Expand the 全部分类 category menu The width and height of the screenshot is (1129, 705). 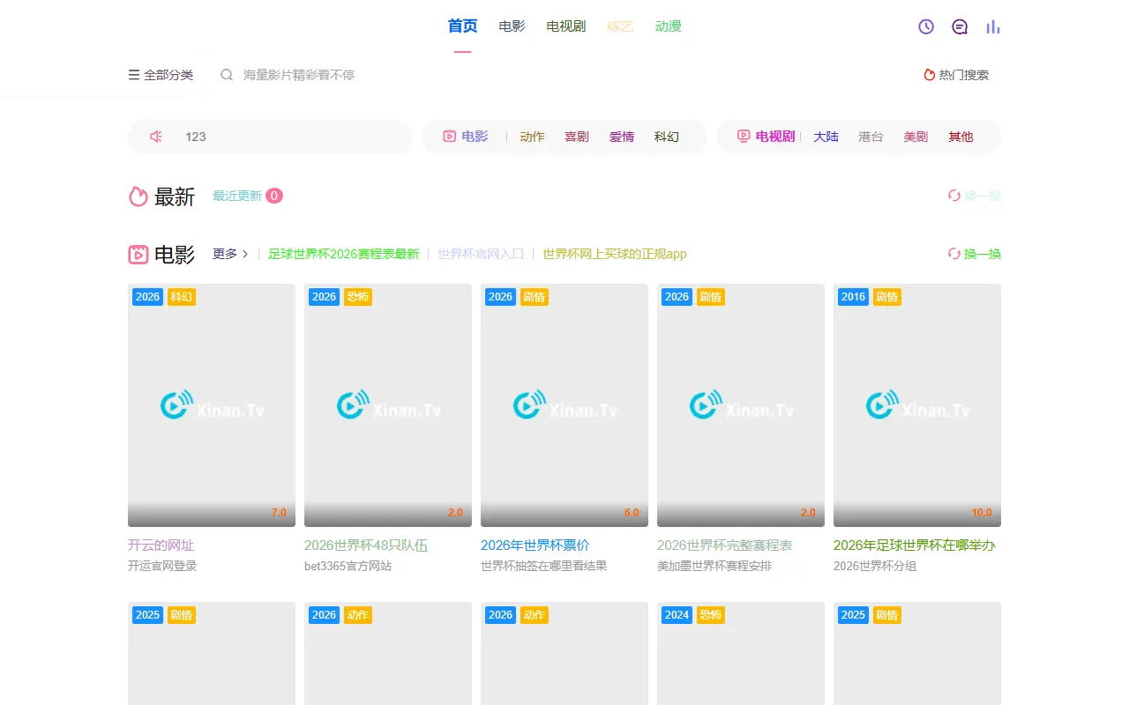click(x=161, y=75)
